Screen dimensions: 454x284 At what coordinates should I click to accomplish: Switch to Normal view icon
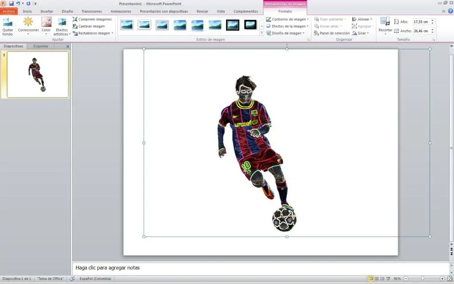tap(371, 279)
